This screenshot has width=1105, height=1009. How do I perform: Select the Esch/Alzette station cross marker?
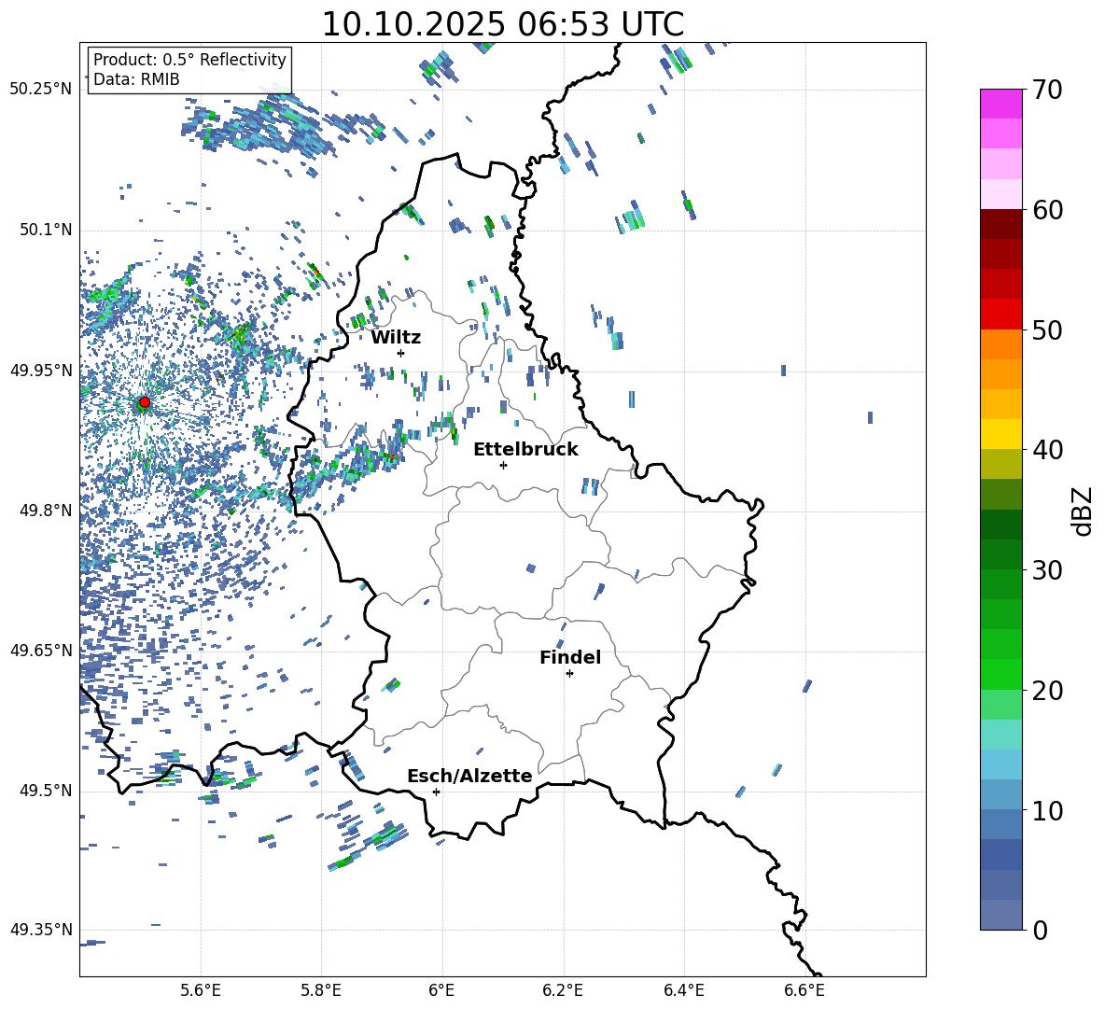pos(436,792)
